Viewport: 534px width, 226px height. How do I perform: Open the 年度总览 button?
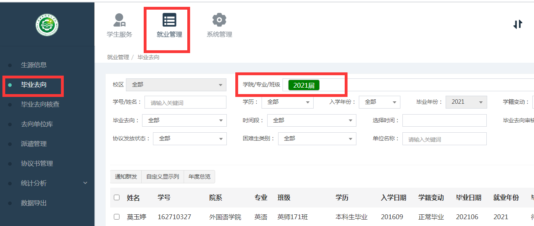coord(199,177)
